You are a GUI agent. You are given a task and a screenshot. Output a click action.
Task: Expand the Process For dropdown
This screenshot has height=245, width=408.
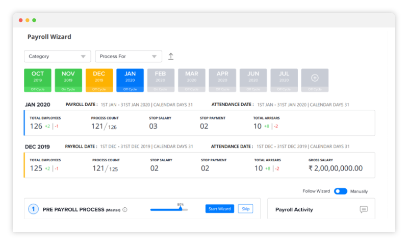(x=128, y=56)
